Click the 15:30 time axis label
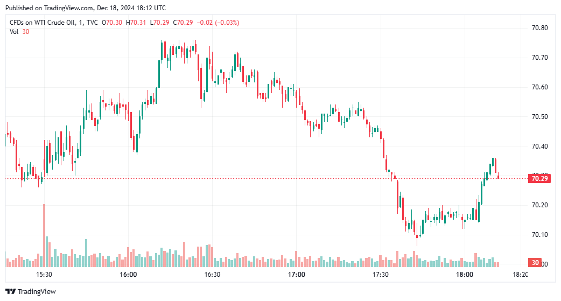The height and width of the screenshot is (301, 561). coord(44,275)
